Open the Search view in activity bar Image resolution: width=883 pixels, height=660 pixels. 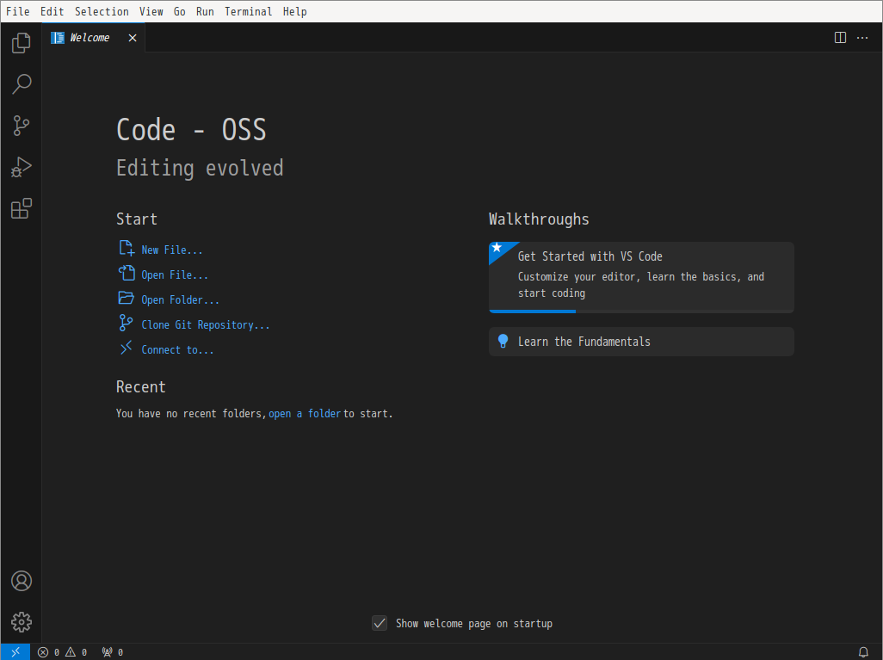[21, 84]
